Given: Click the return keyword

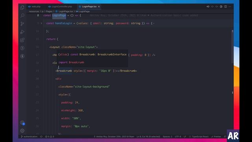Looking at the screenshot, I should (51, 39).
